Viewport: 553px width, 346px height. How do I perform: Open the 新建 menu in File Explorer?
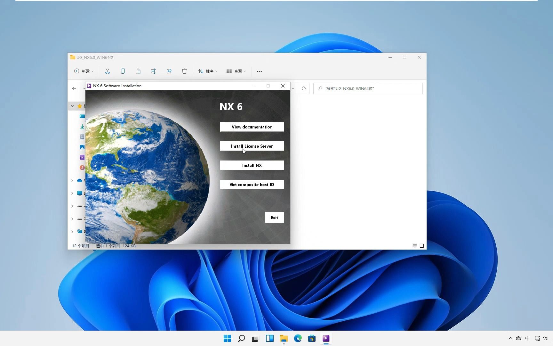coord(84,71)
